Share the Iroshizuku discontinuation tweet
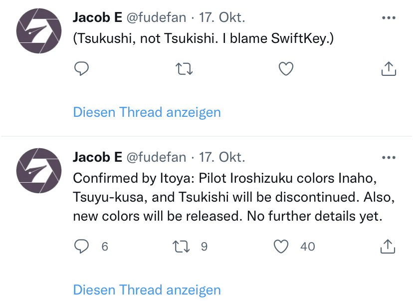Image resolution: width=413 pixels, height=301 pixels. [388, 247]
